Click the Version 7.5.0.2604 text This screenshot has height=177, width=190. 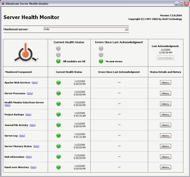[171, 15]
